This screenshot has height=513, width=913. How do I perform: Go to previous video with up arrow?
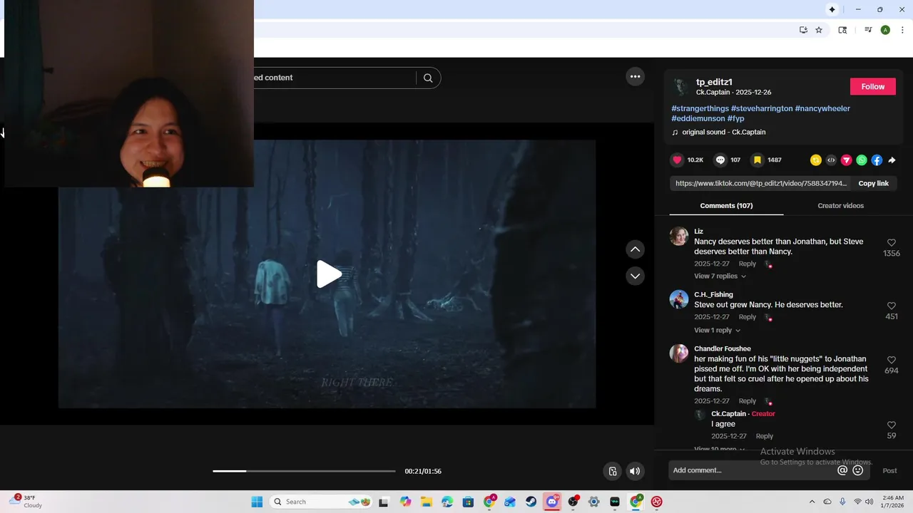(635, 249)
